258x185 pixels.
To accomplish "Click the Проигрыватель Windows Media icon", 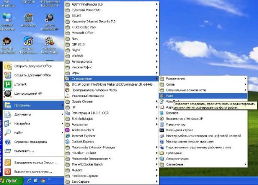I will coord(68,90).
